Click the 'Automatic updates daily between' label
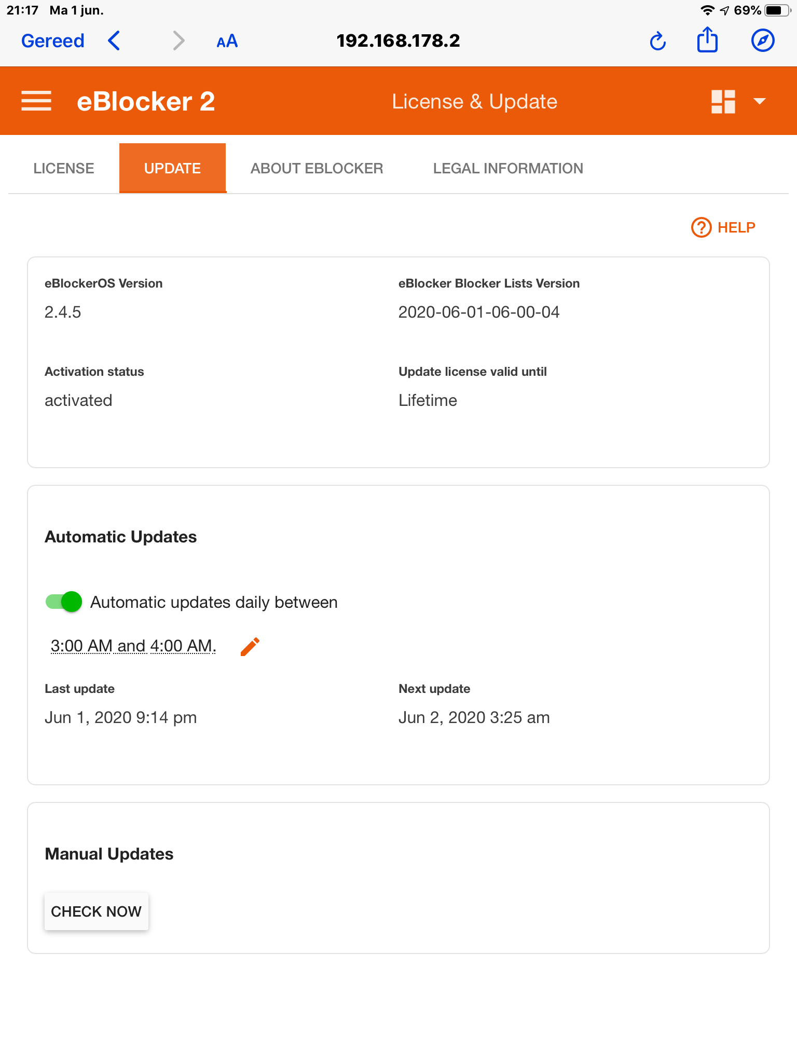 214,602
